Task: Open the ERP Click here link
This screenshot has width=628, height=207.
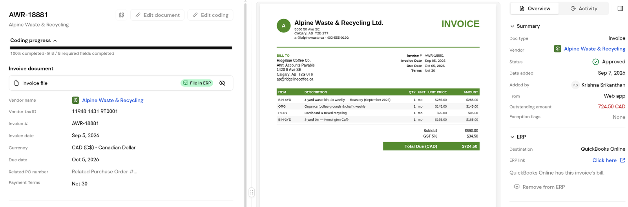Action: click(x=604, y=160)
